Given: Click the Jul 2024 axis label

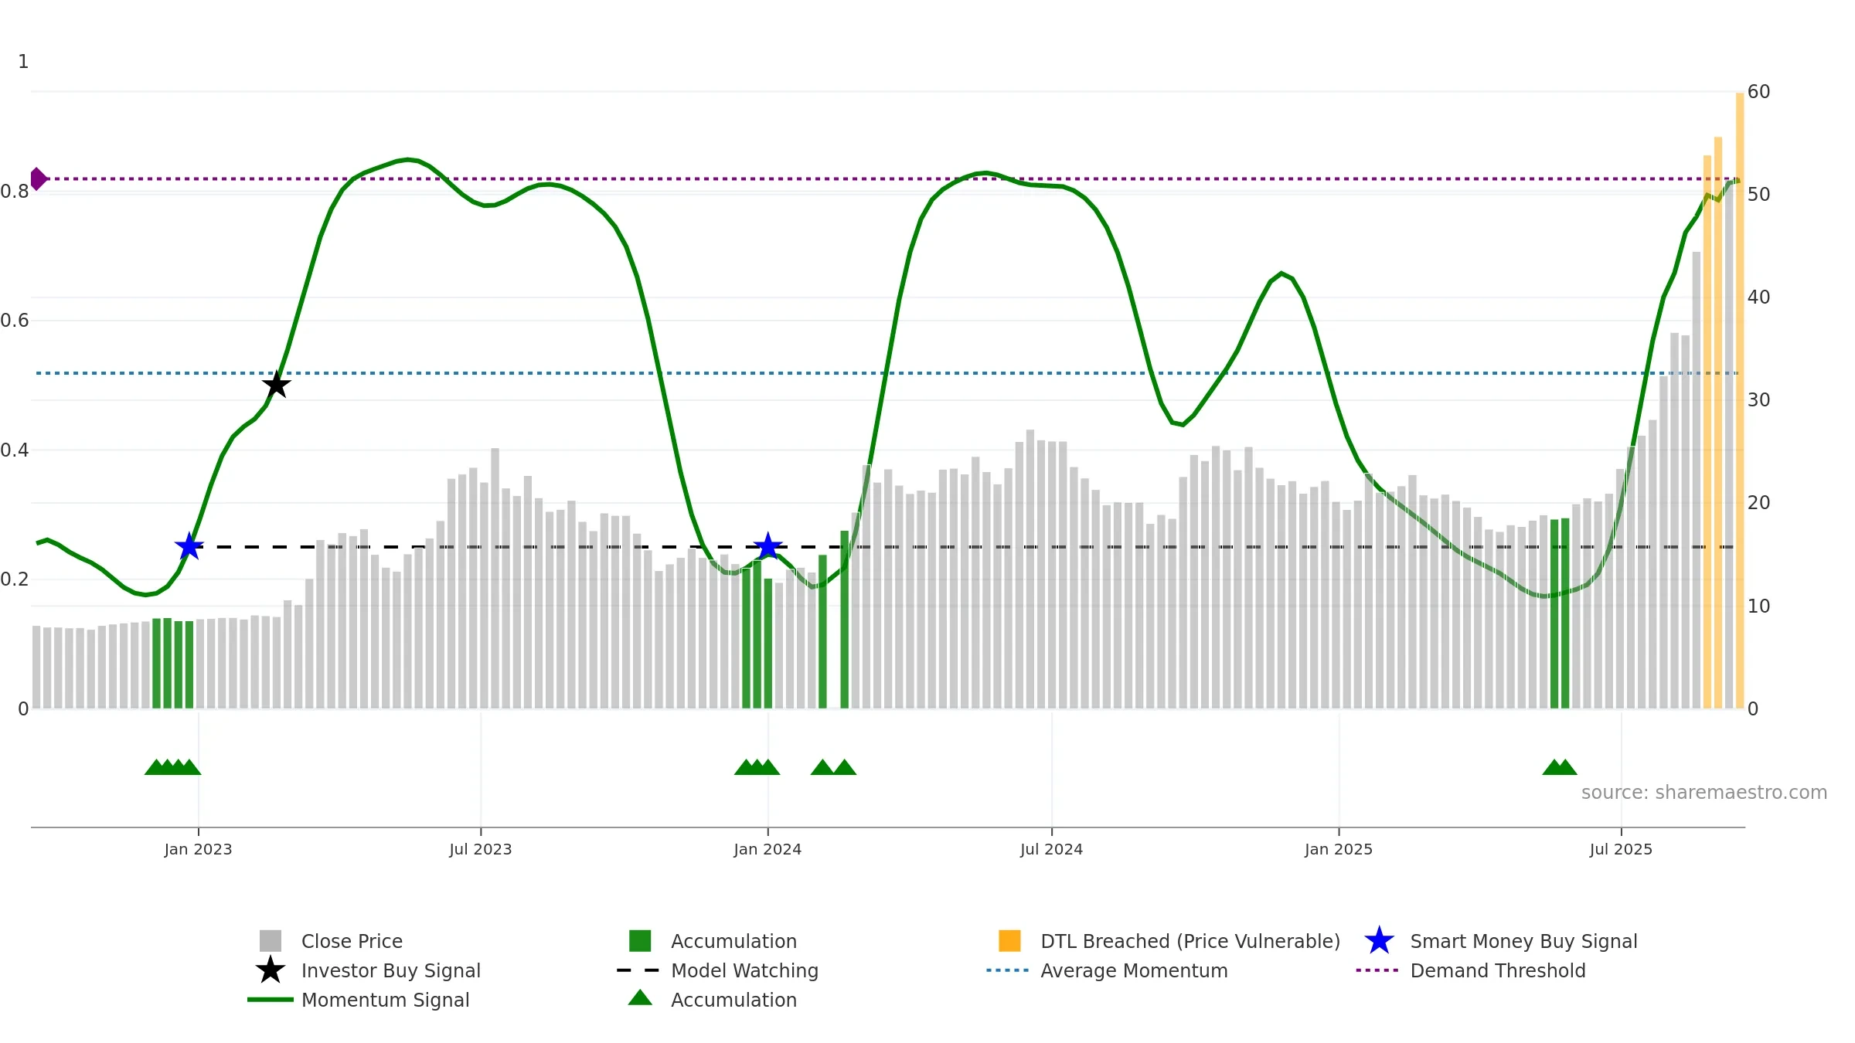Looking at the screenshot, I should 1051,849.
